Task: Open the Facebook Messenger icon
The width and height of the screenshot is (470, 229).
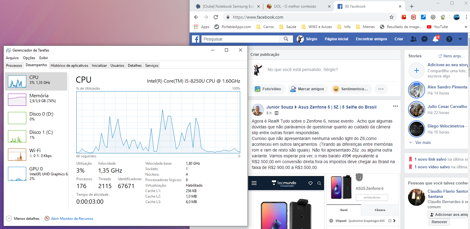Action: (424, 39)
